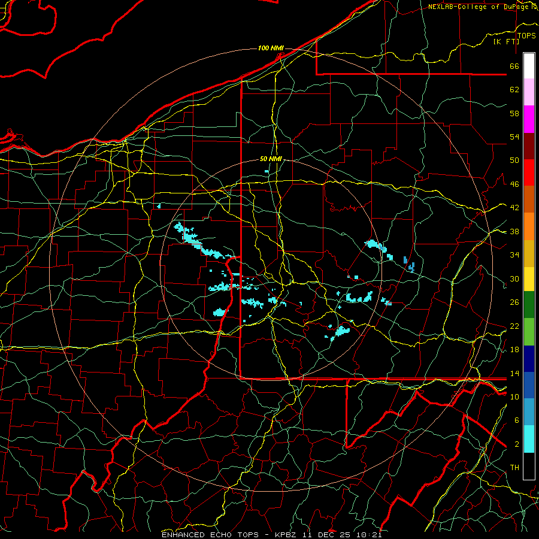539x539 pixels.
Task: Select the dark green legend swatch
Action: [x=529, y=305]
